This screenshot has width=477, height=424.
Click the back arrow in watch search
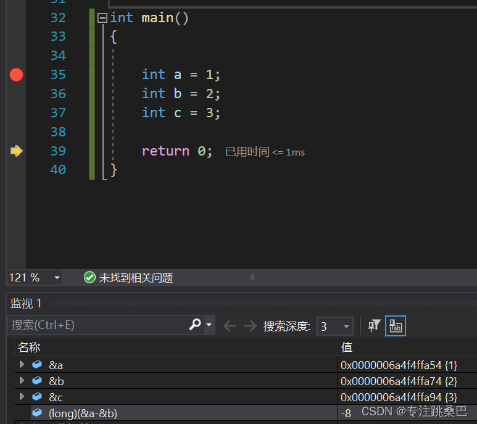coord(230,326)
